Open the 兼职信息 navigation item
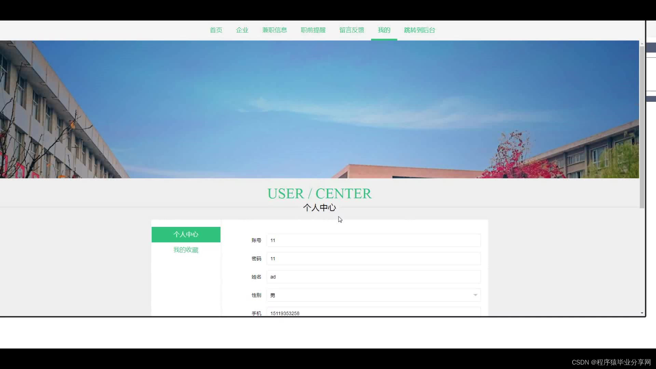 pos(274,30)
